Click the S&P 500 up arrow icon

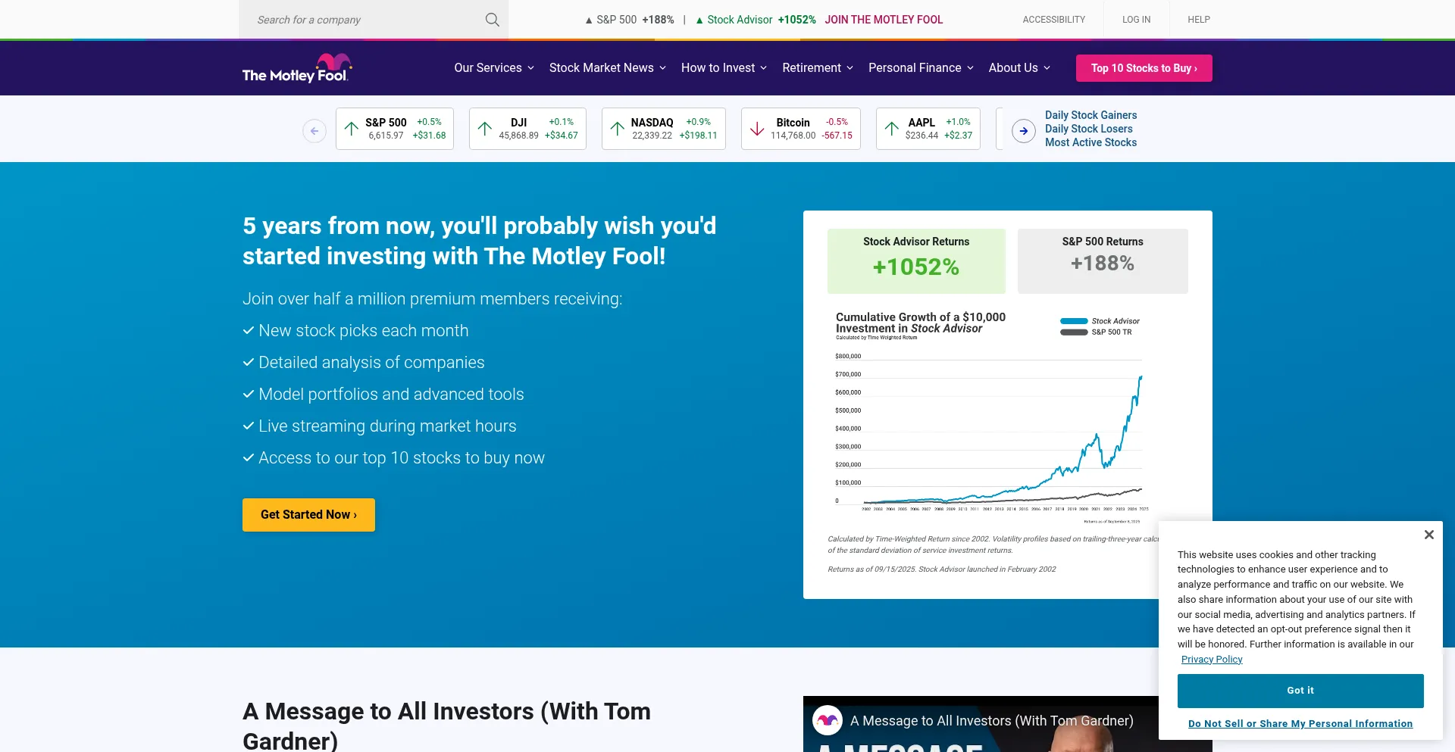pyautogui.click(x=352, y=129)
